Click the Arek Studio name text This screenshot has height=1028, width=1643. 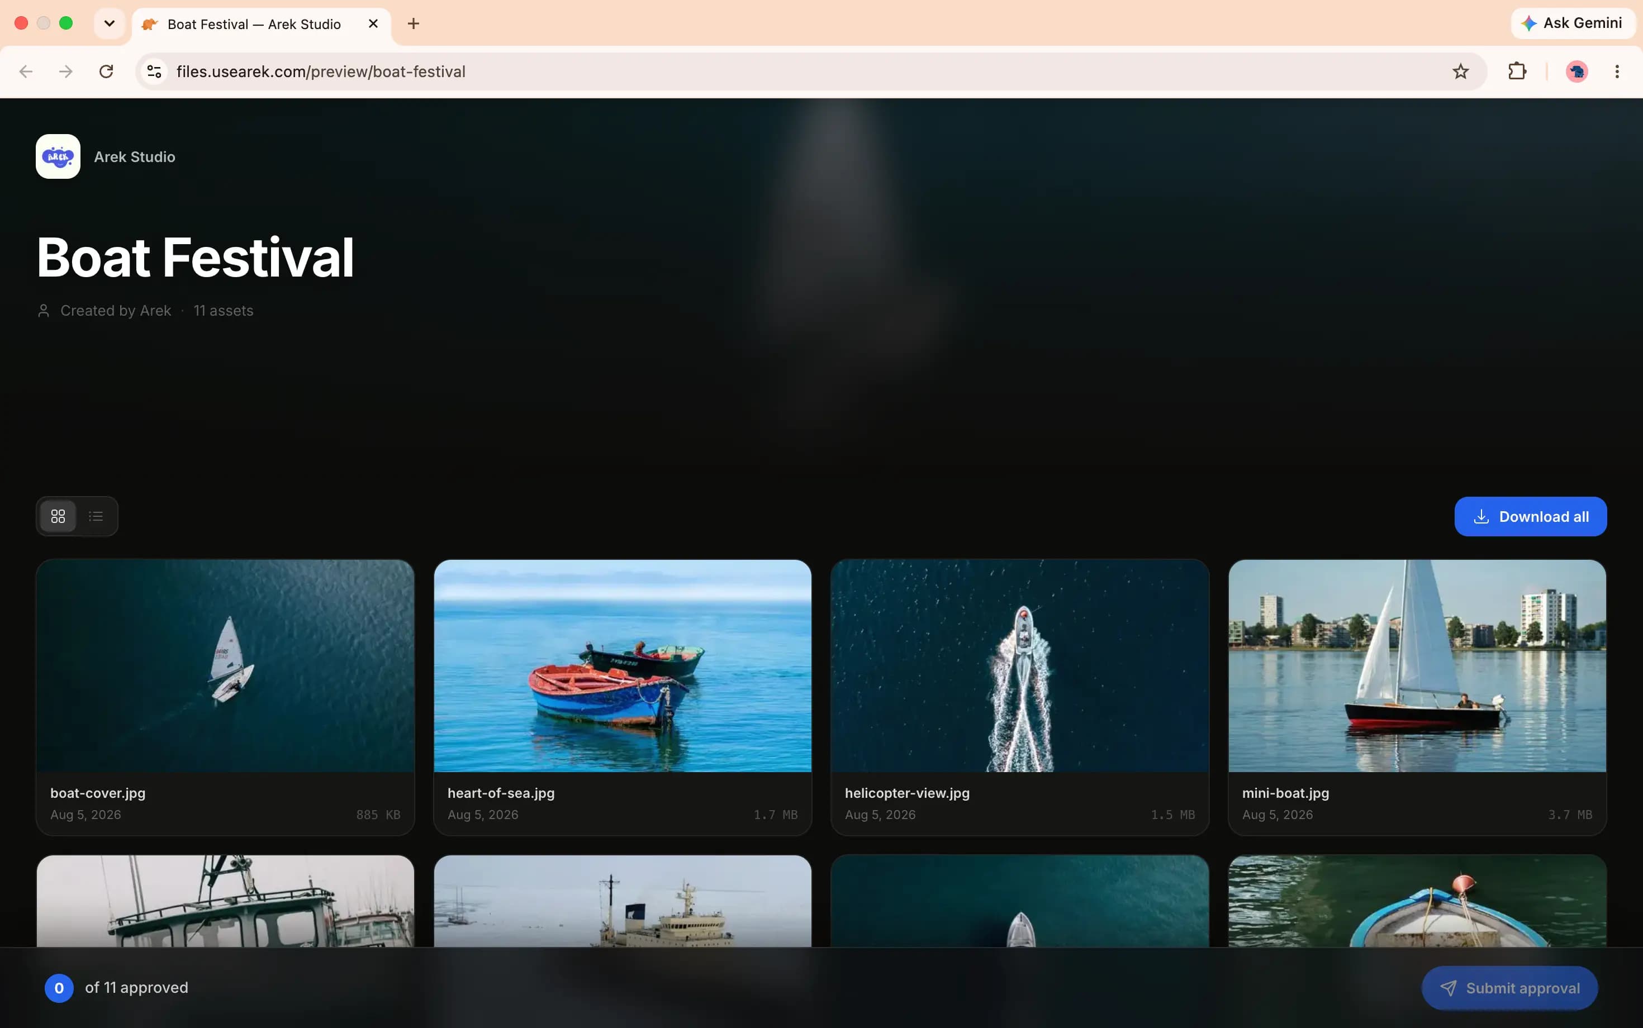tap(135, 157)
